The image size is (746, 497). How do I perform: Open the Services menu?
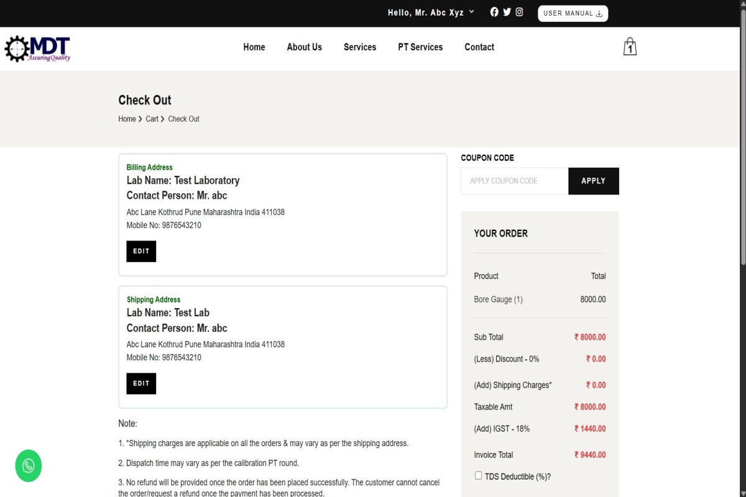[360, 47]
